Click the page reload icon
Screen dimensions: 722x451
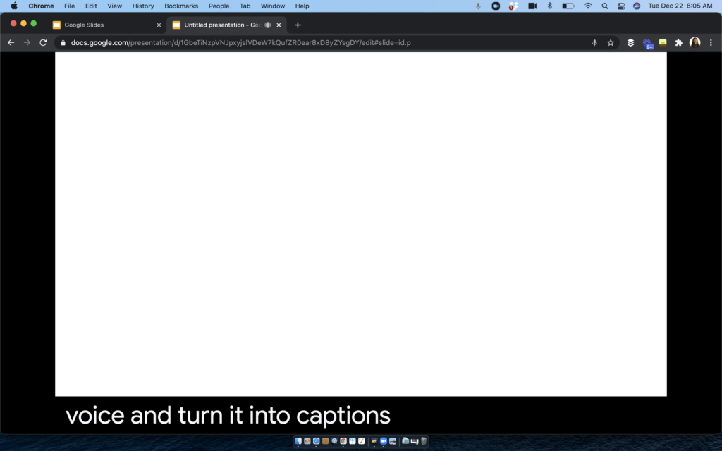click(42, 42)
